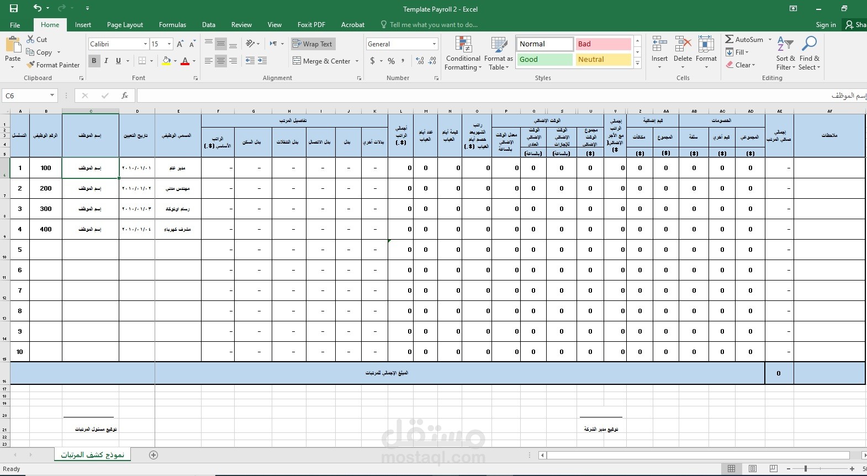This screenshot has height=476, width=867.
Task: Apply Percent Style
Action: tap(391, 61)
